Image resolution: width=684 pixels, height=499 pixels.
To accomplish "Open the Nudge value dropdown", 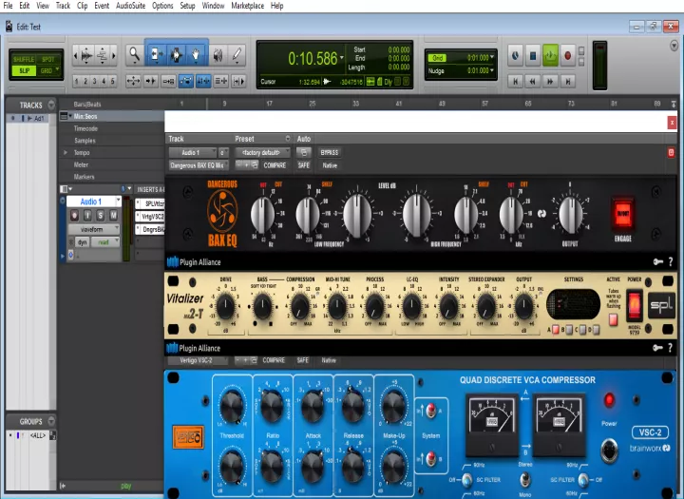I will 492,70.
